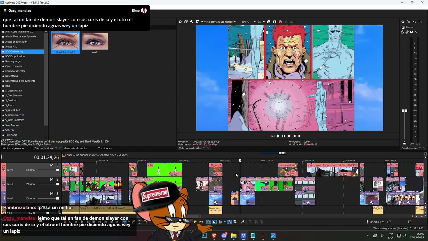Select the (Predeterminado) preset thumbnail
428x241 pixels.
tap(66, 43)
